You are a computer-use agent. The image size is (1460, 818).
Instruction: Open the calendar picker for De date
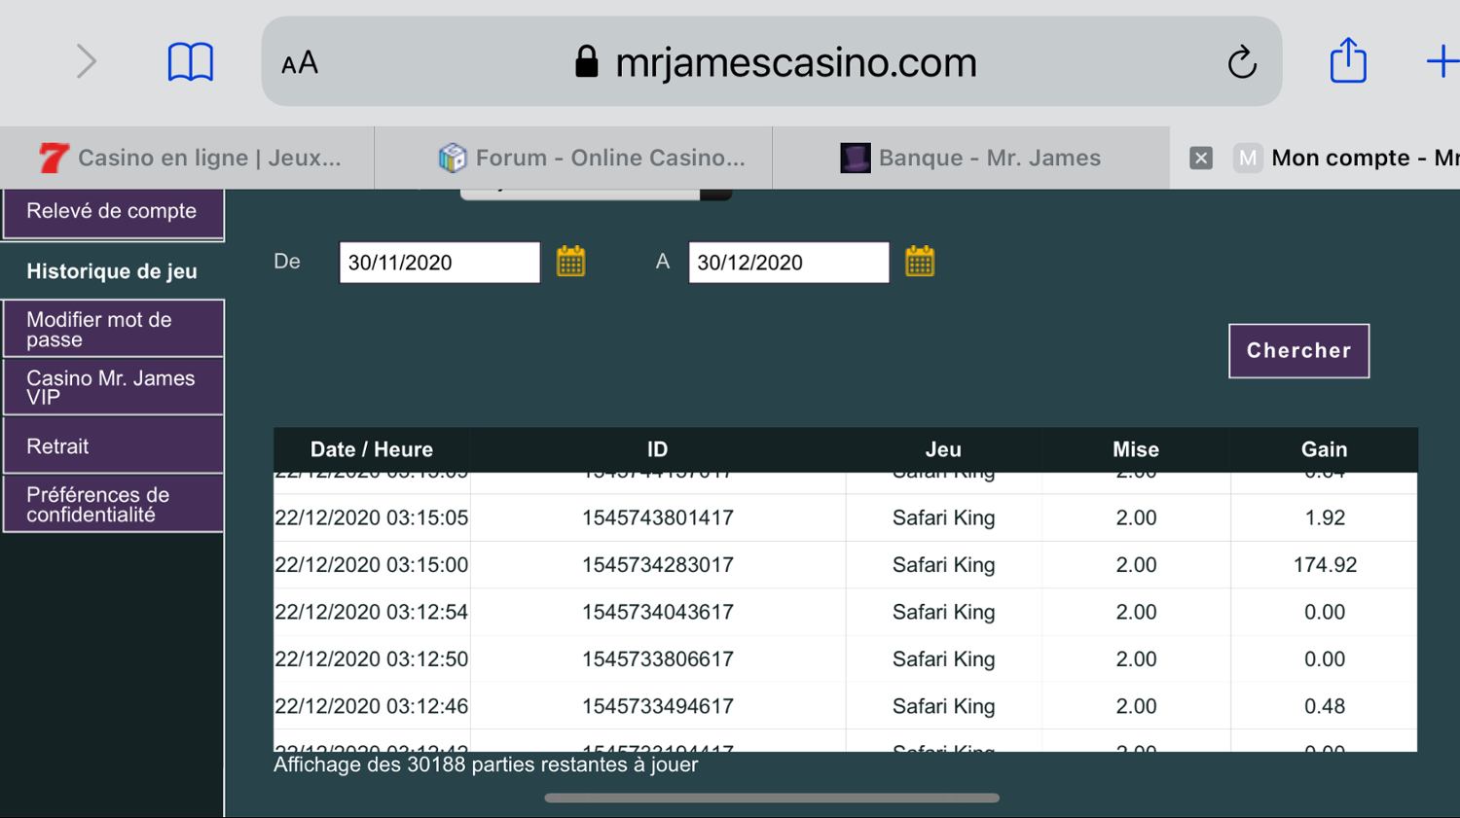click(570, 262)
